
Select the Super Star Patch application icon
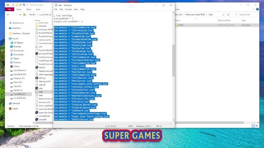37,113
